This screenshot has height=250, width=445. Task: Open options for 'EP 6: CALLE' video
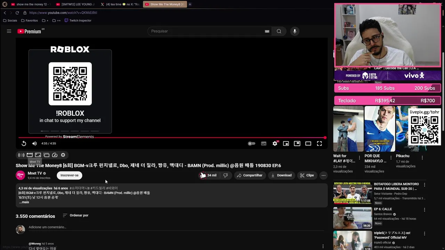(424, 210)
